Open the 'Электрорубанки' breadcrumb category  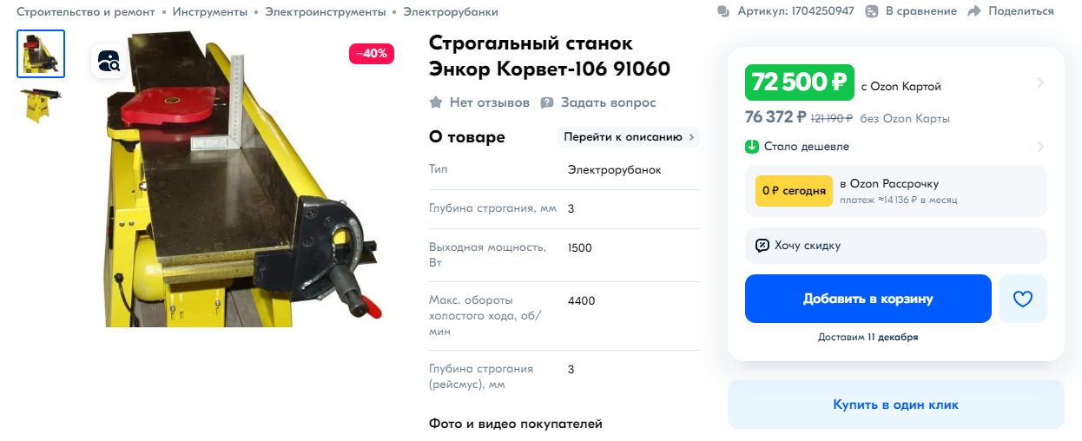pos(451,12)
